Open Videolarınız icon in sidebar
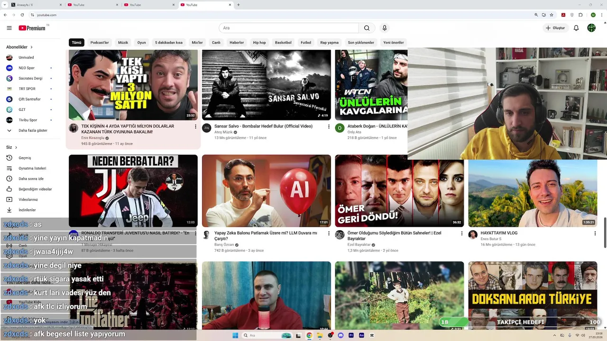The height and width of the screenshot is (341, 607). pos(9,199)
